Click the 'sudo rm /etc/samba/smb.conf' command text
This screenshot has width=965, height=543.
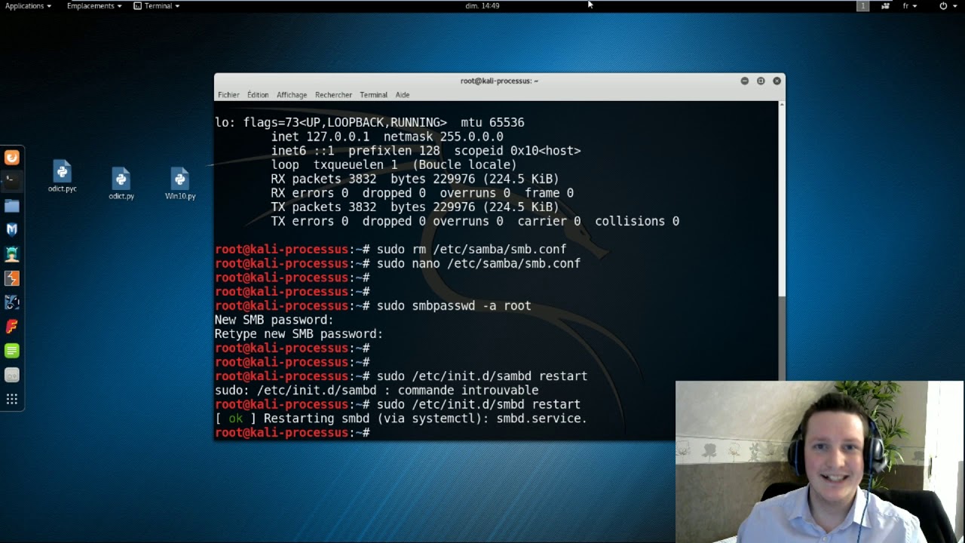click(x=471, y=250)
